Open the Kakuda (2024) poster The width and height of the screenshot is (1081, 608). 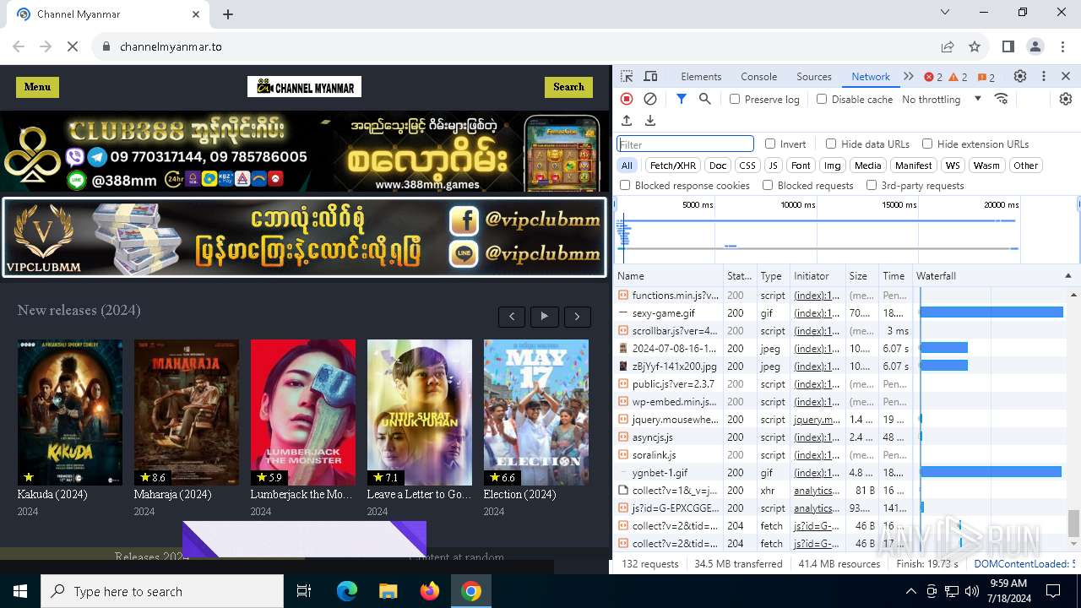point(70,412)
